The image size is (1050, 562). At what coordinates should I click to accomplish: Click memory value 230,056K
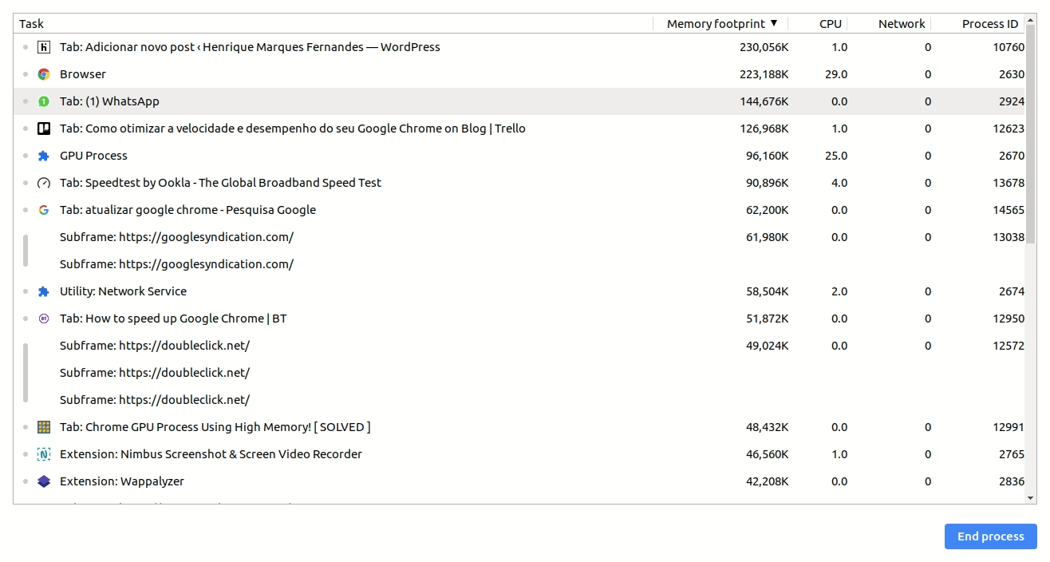click(764, 47)
